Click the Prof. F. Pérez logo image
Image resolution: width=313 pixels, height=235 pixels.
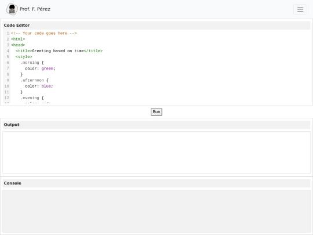pyautogui.click(x=12, y=9)
